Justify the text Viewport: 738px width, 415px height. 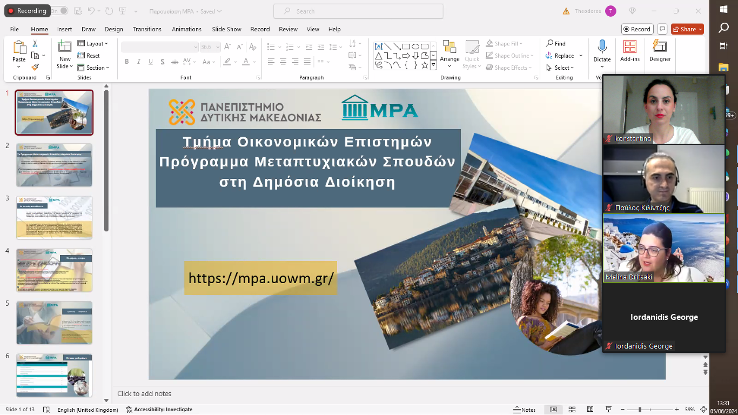click(x=307, y=62)
